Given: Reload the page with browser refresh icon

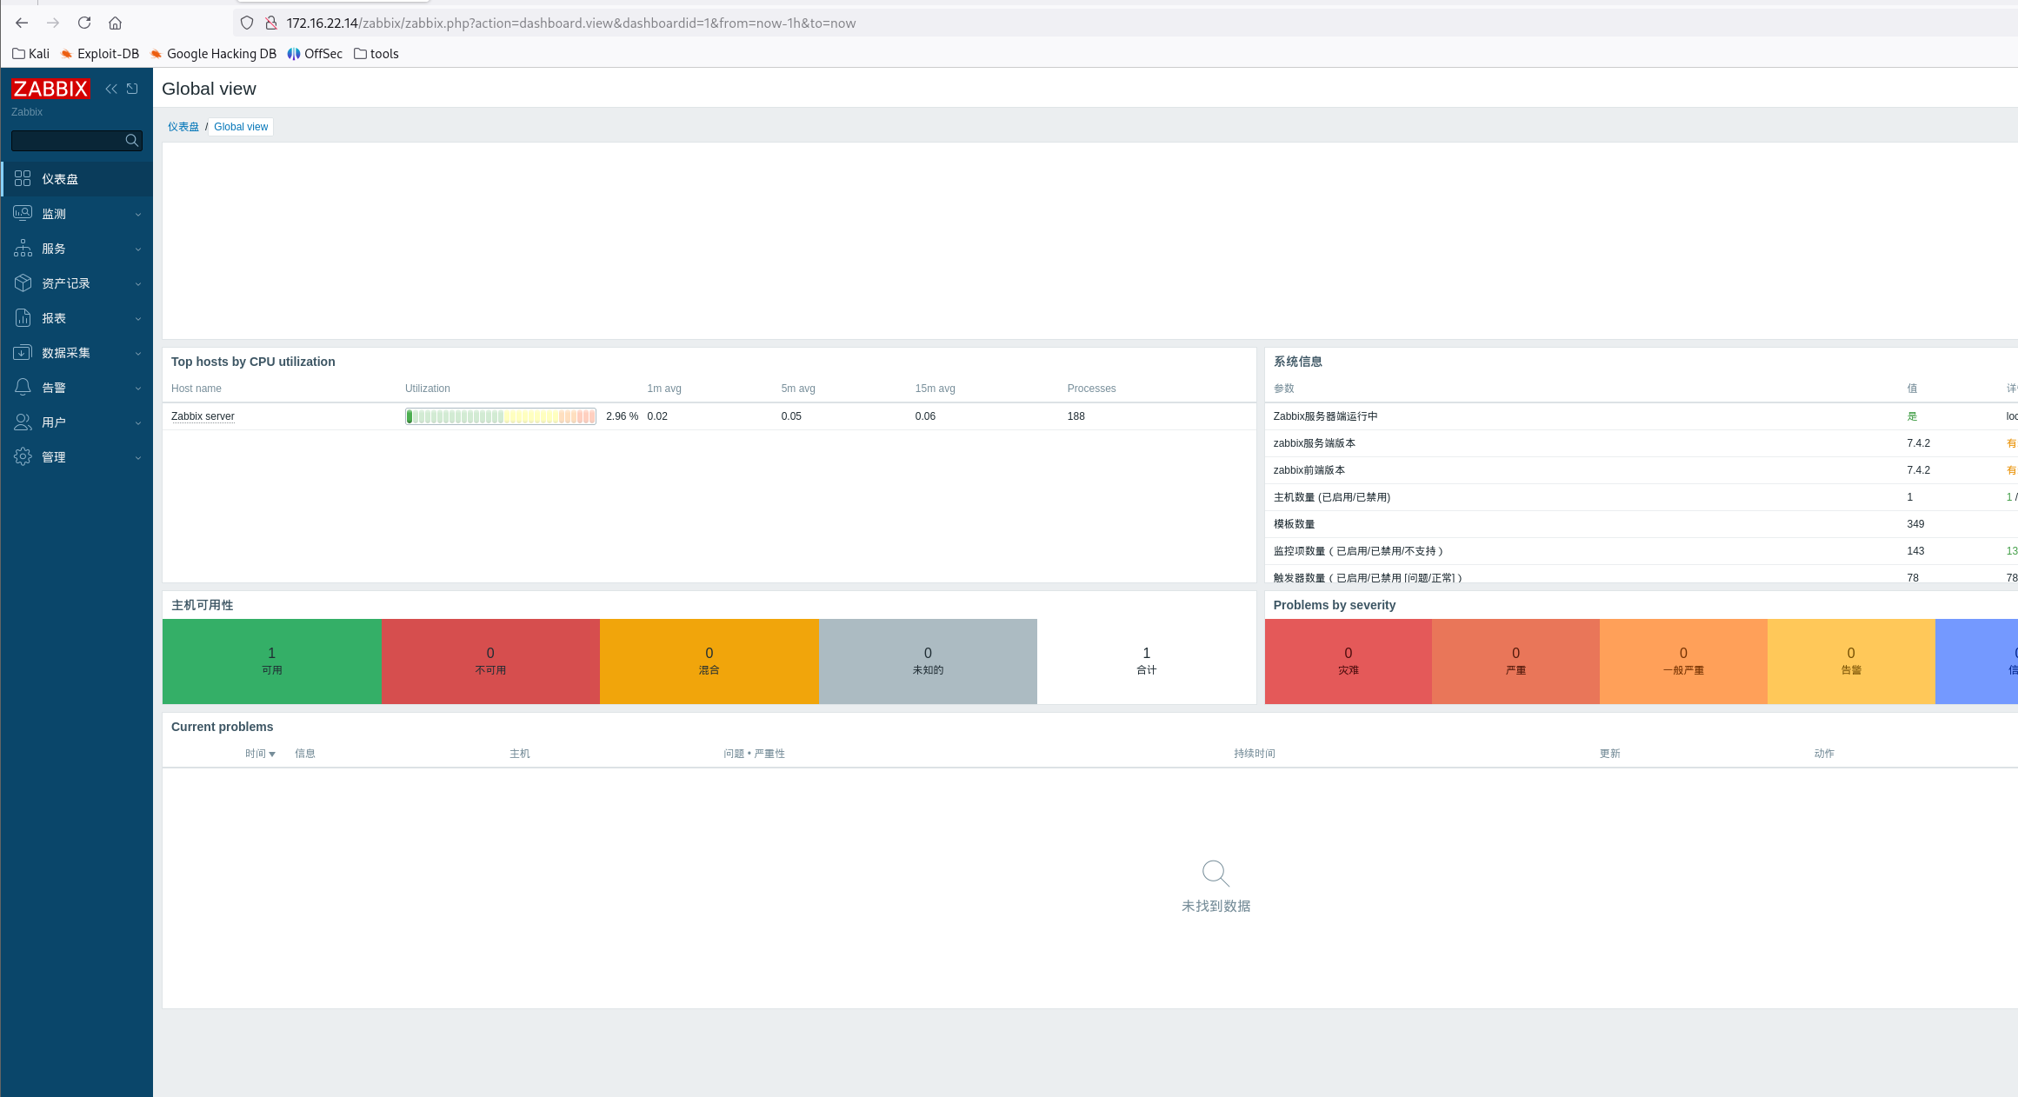Looking at the screenshot, I should [84, 23].
